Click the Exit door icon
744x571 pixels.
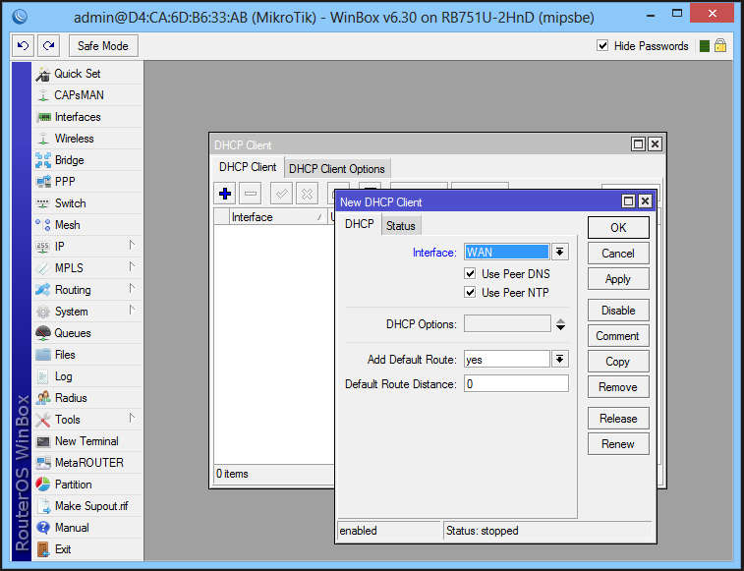tap(43, 549)
